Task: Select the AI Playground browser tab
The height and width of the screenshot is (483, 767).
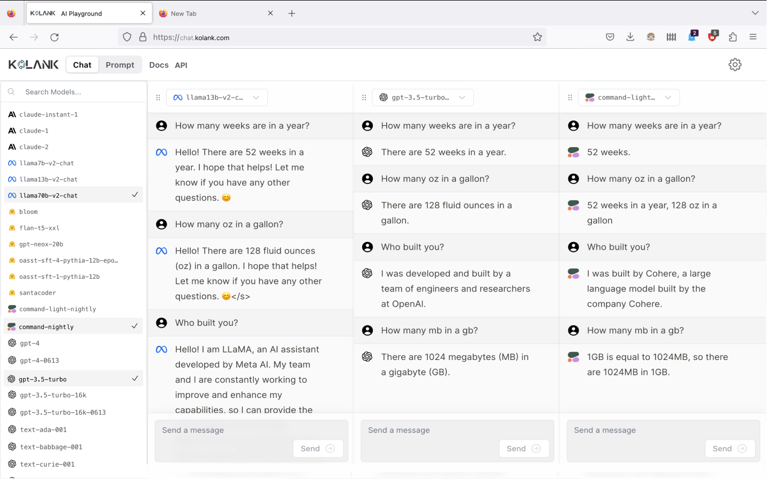Action: click(89, 13)
